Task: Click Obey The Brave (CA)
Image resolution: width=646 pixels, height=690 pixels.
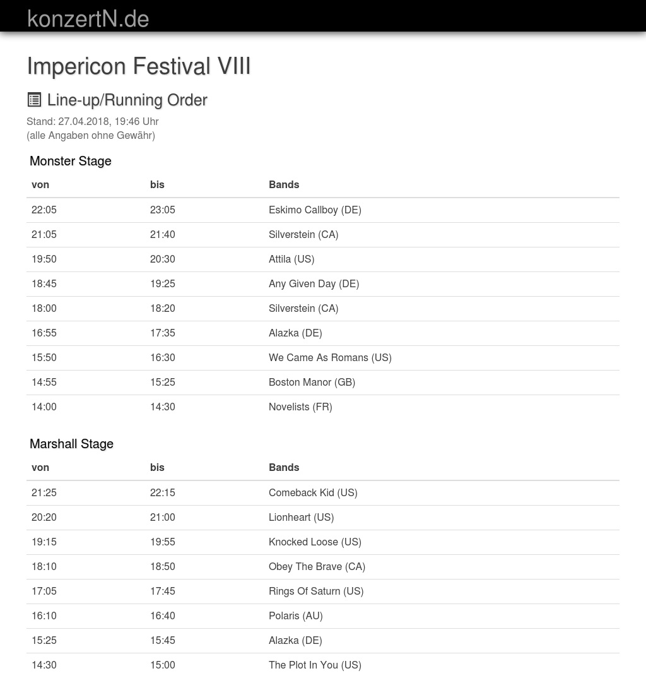Action: pos(317,566)
